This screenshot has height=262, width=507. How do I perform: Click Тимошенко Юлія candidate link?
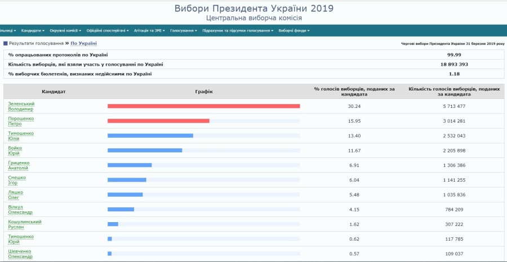point(21,135)
